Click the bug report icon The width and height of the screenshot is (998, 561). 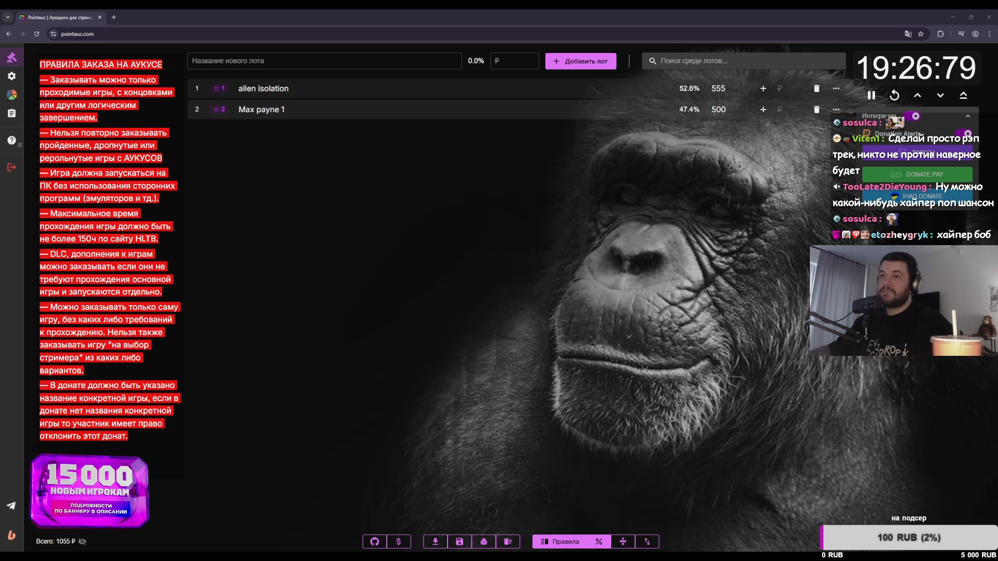tap(484, 541)
